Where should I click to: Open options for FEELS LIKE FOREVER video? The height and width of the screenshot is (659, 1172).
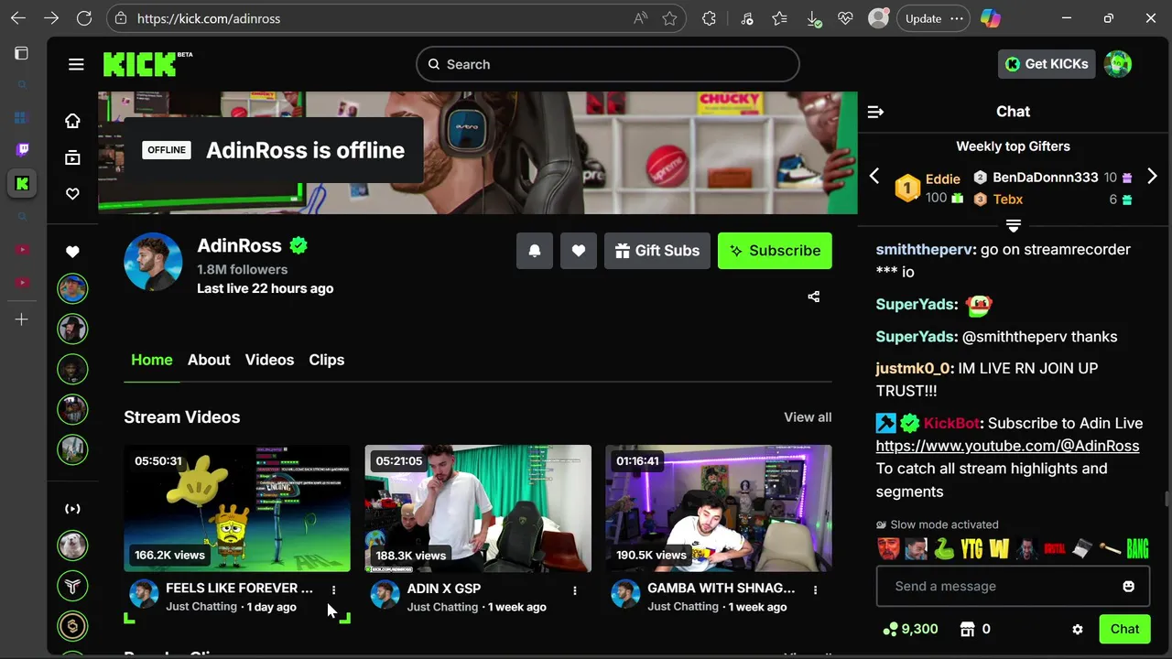tap(334, 590)
